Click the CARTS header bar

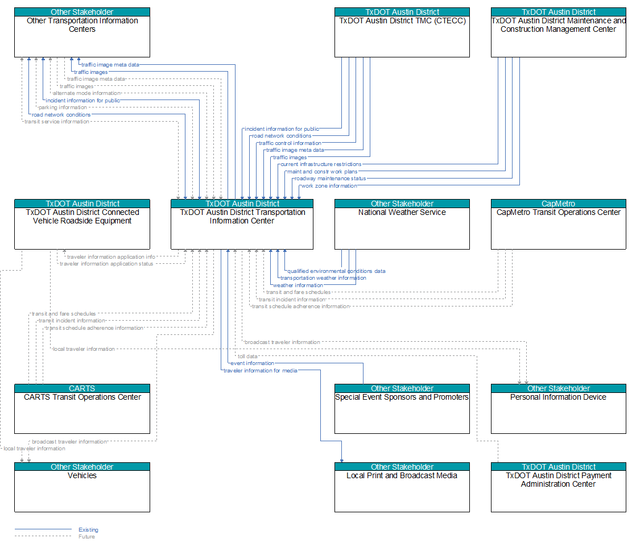[82, 389]
